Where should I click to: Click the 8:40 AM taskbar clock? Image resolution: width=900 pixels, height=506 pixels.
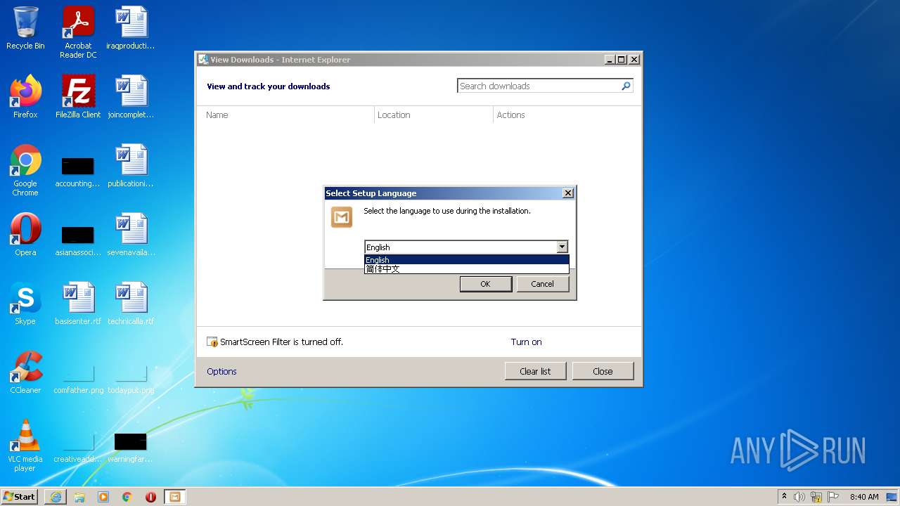coord(864,497)
